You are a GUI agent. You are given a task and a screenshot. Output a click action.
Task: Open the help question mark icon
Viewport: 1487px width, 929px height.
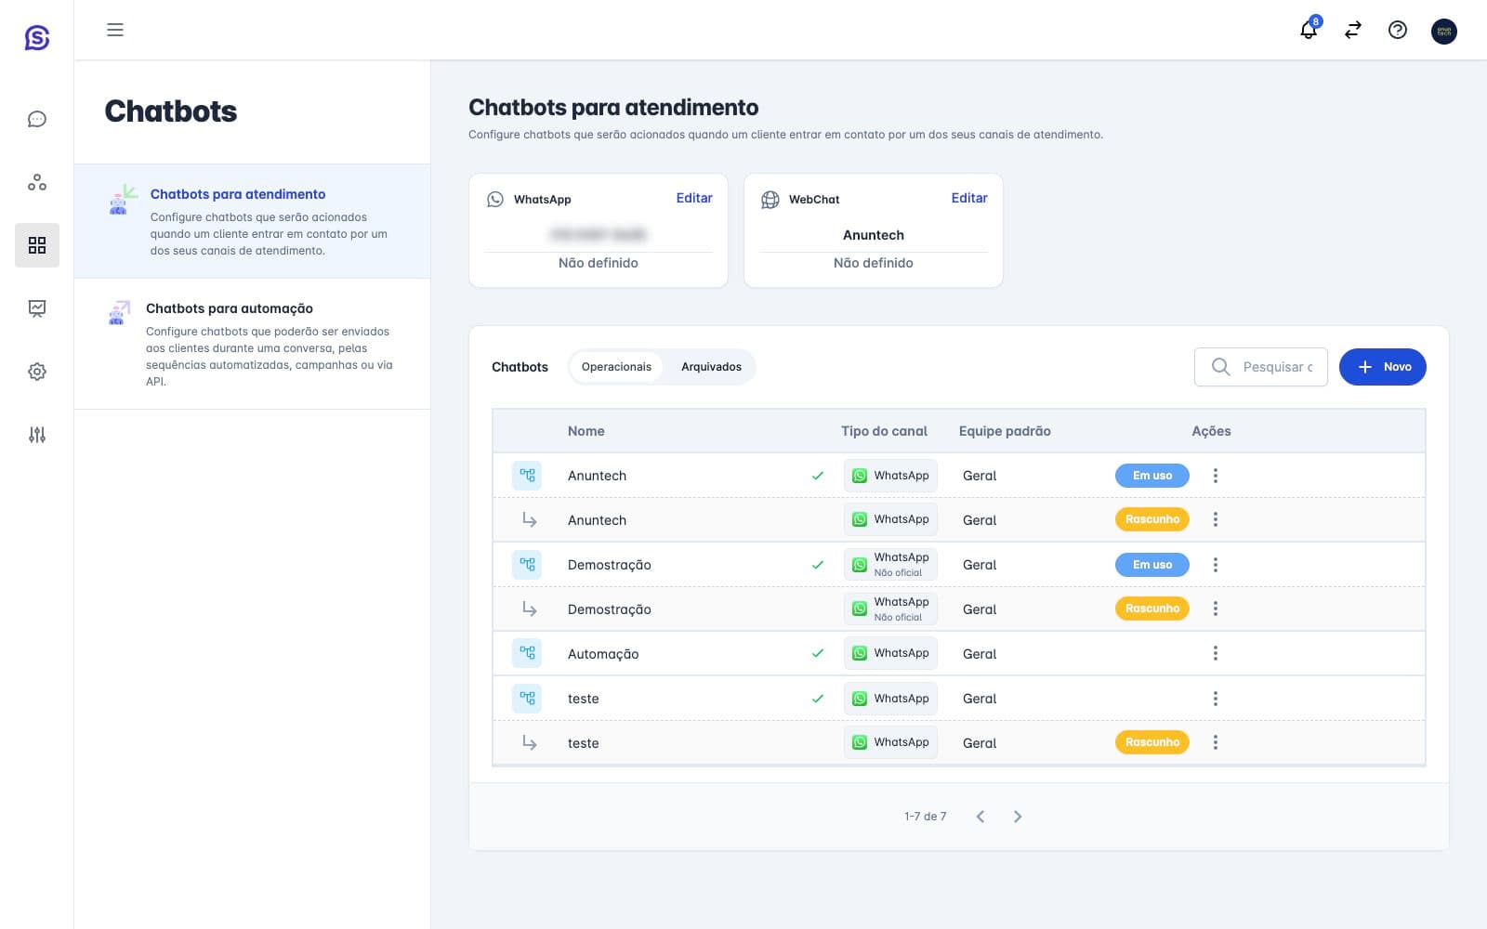point(1398,30)
